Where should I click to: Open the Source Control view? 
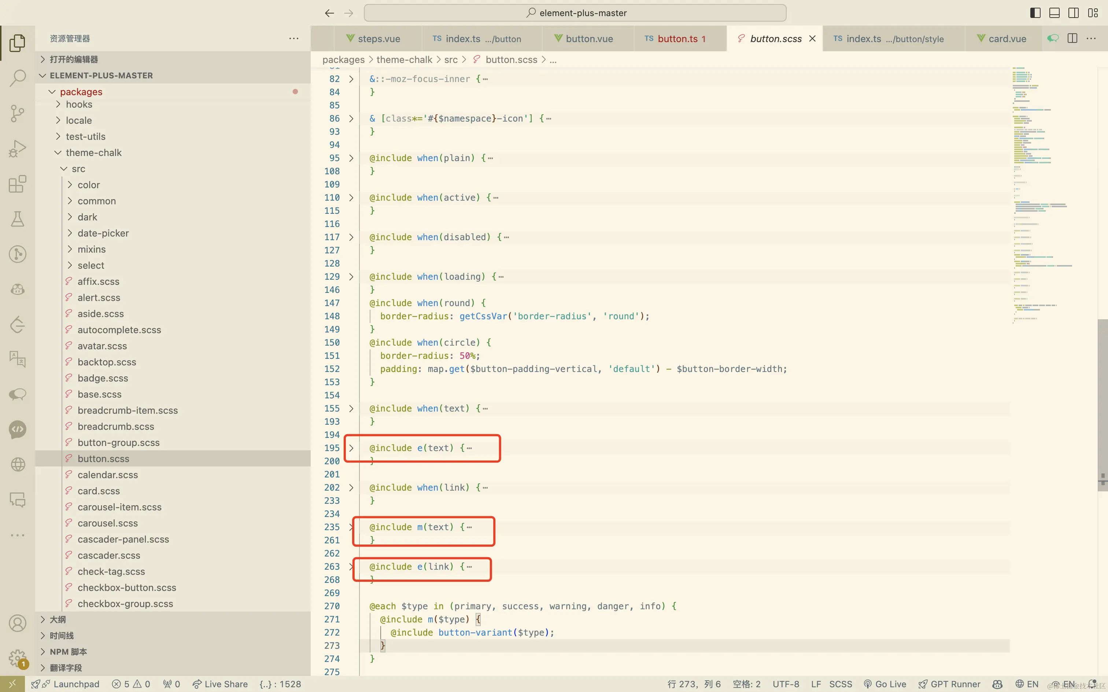(x=17, y=113)
